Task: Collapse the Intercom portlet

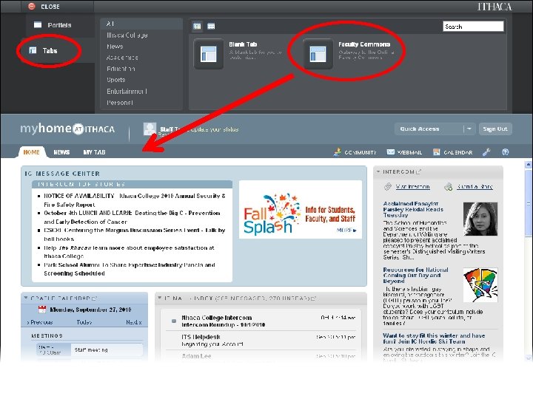Action: 378,171
